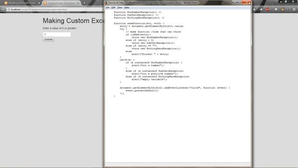298x168 pixels.
Task: Click the 'function SubZeroException()' code line
Action: [x=136, y=15]
